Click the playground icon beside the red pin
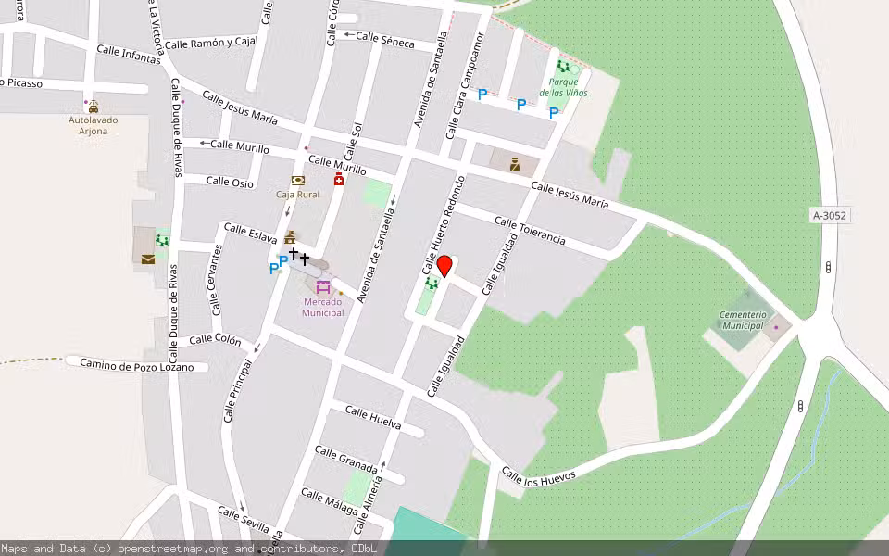The height and width of the screenshot is (556, 889). [x=432, y=283]
